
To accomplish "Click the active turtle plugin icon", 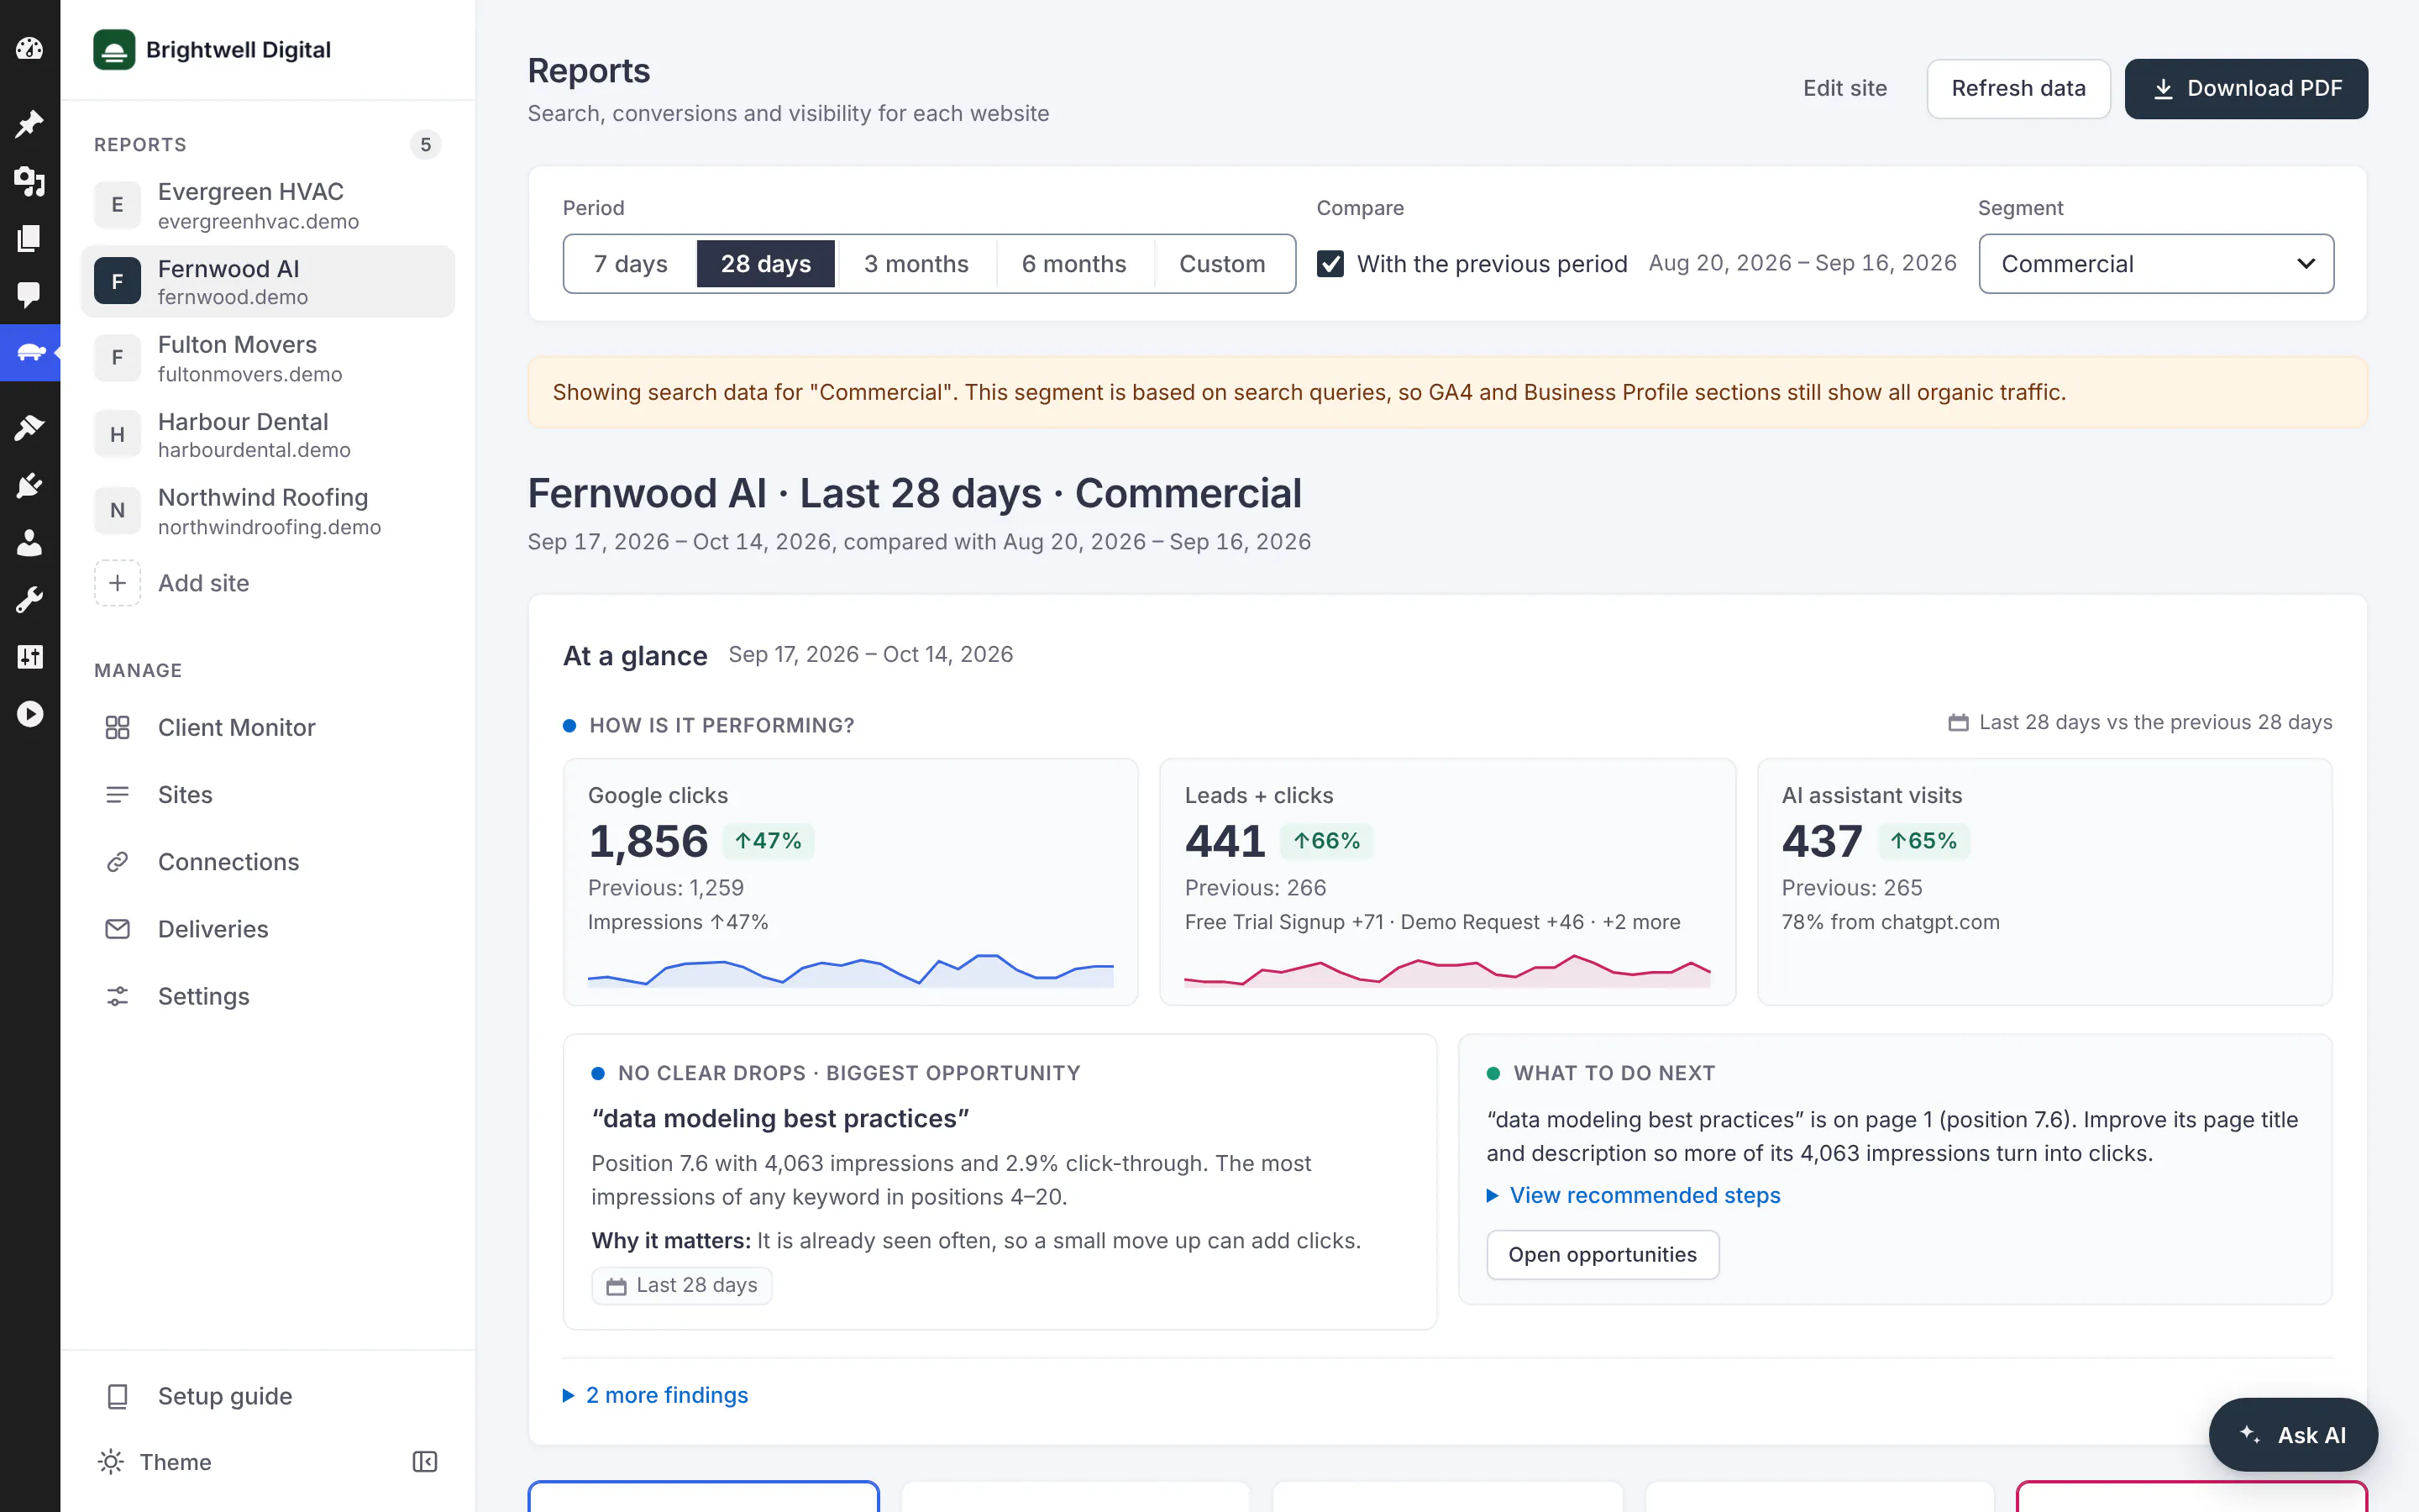I will click(x=30, y=352).
